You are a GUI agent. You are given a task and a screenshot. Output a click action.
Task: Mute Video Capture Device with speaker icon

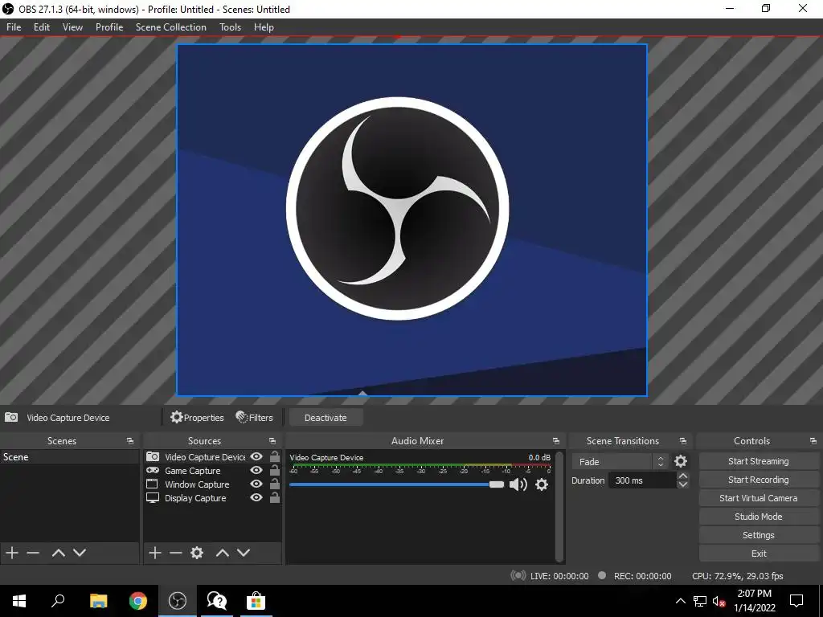[518, 484]
